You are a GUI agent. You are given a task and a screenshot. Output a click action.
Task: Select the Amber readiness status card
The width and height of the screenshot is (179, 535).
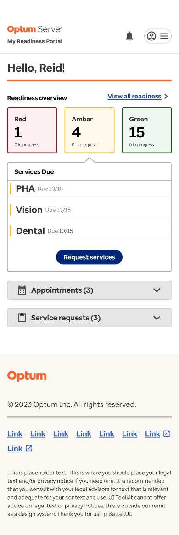[x=89, y=130]
